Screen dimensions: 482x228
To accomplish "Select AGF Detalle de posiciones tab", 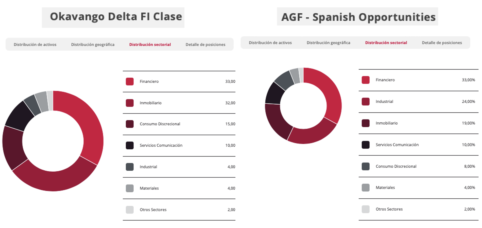I will 442,43.
